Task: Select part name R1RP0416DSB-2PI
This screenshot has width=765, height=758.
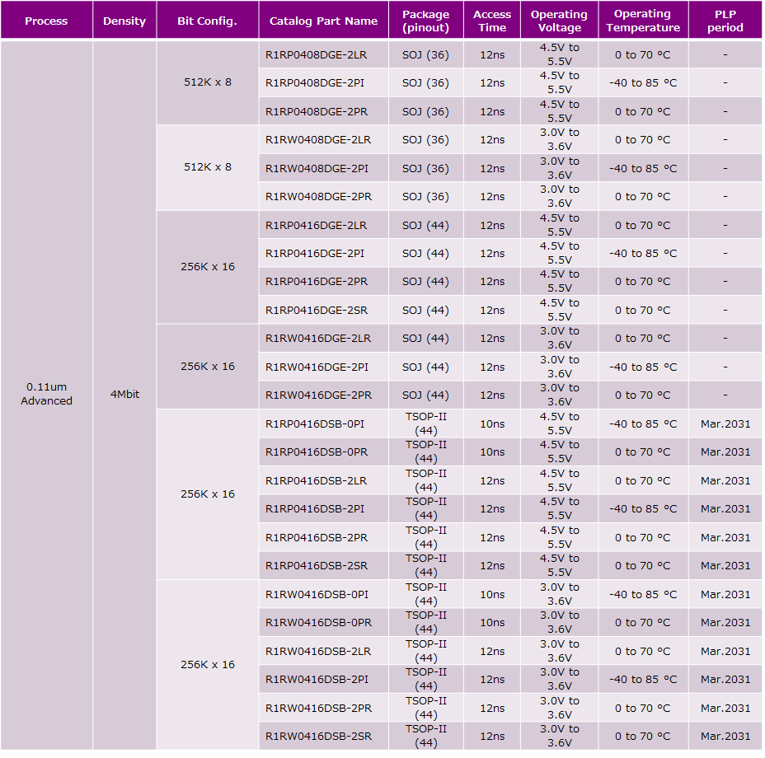Action: (x=315, y=508)
